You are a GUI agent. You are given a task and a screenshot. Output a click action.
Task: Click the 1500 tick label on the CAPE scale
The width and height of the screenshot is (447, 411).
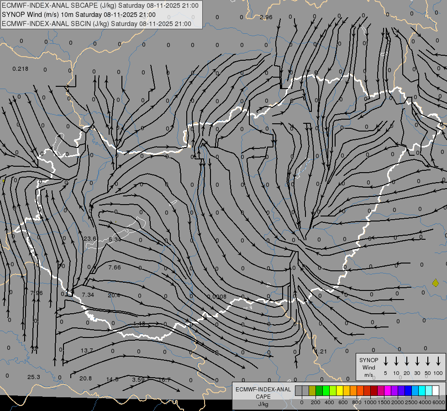coord(384,402)
